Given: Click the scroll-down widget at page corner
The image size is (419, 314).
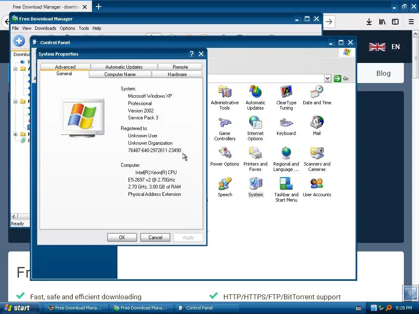Looking at the screenshot, I should 410,293.
